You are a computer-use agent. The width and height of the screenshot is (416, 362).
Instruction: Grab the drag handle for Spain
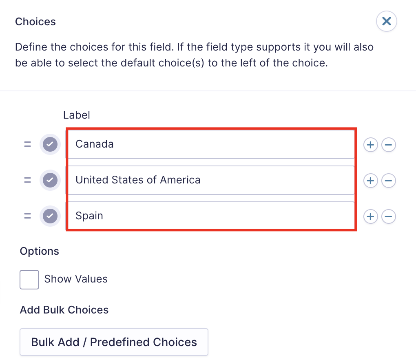pyautogui.click(x=27, y=216)
